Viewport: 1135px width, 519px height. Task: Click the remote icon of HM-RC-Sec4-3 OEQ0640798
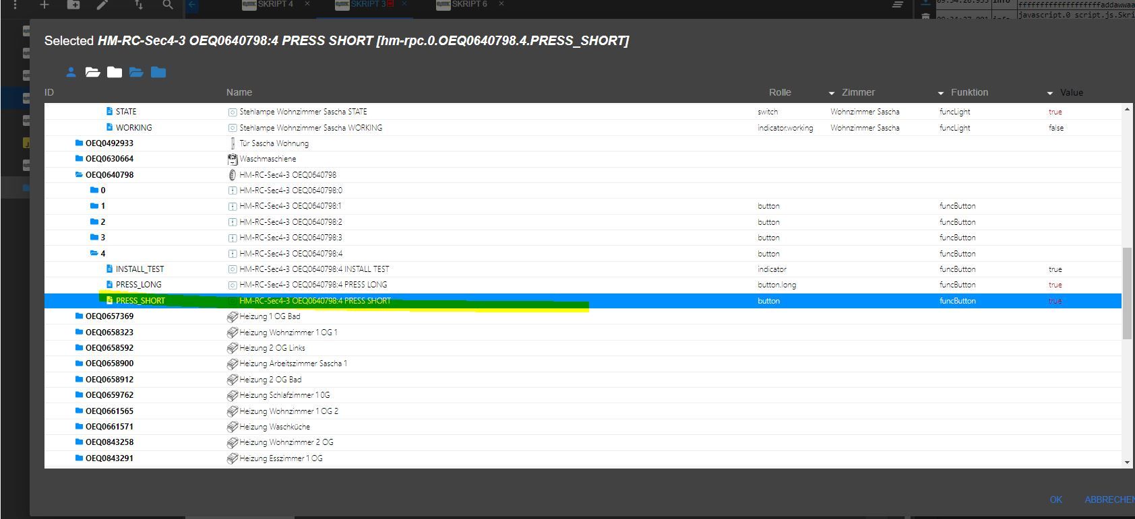pos(233,175)
